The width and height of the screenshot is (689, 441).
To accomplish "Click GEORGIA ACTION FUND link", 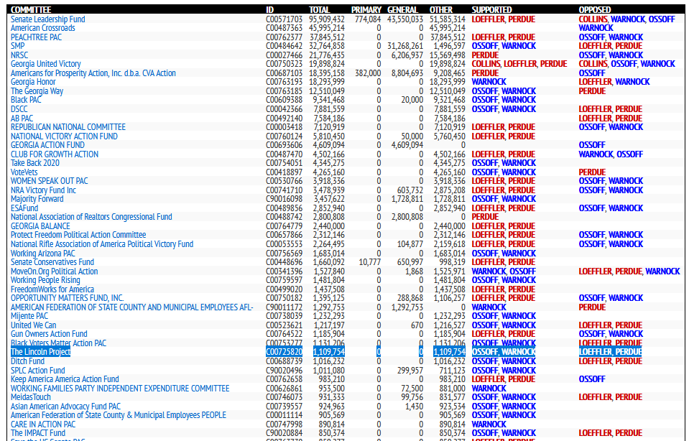I will click(x=47, y=145).
